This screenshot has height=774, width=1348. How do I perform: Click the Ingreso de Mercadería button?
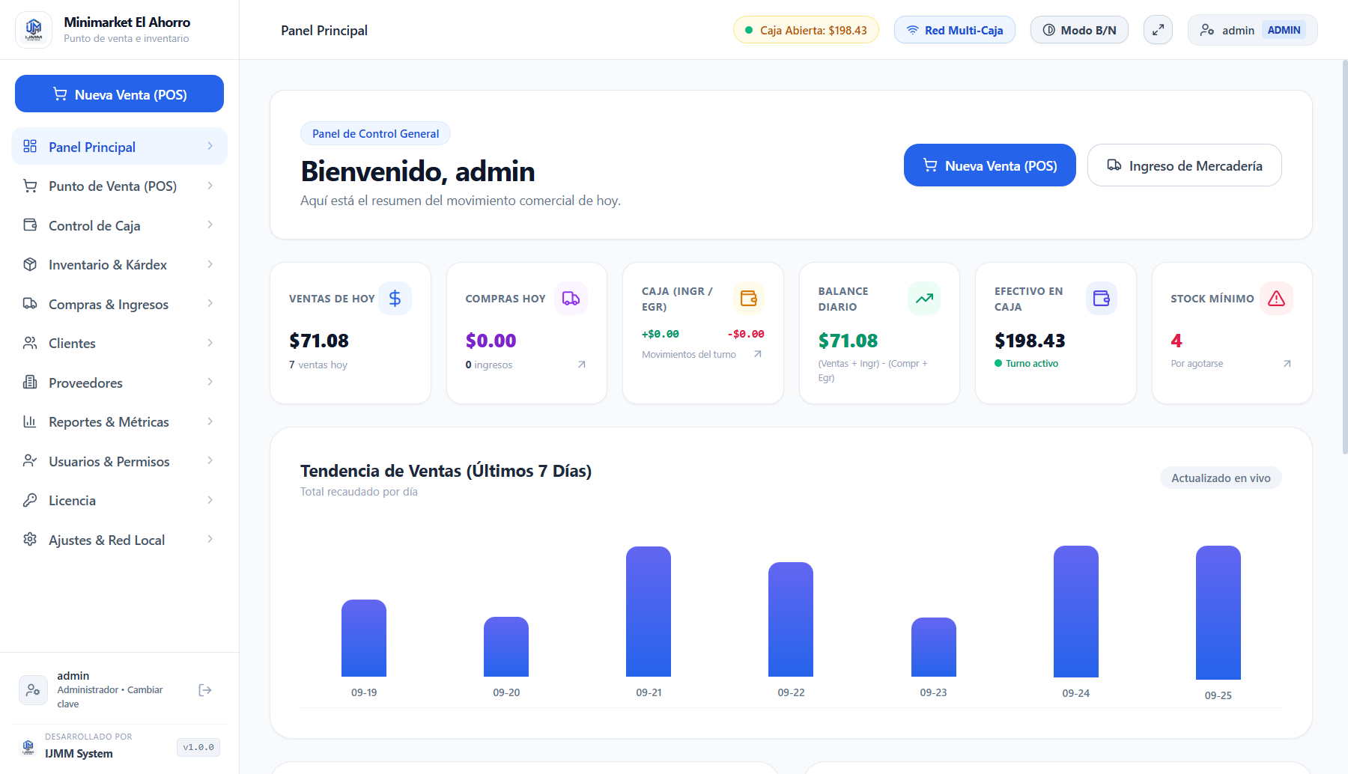[1184, 165]
